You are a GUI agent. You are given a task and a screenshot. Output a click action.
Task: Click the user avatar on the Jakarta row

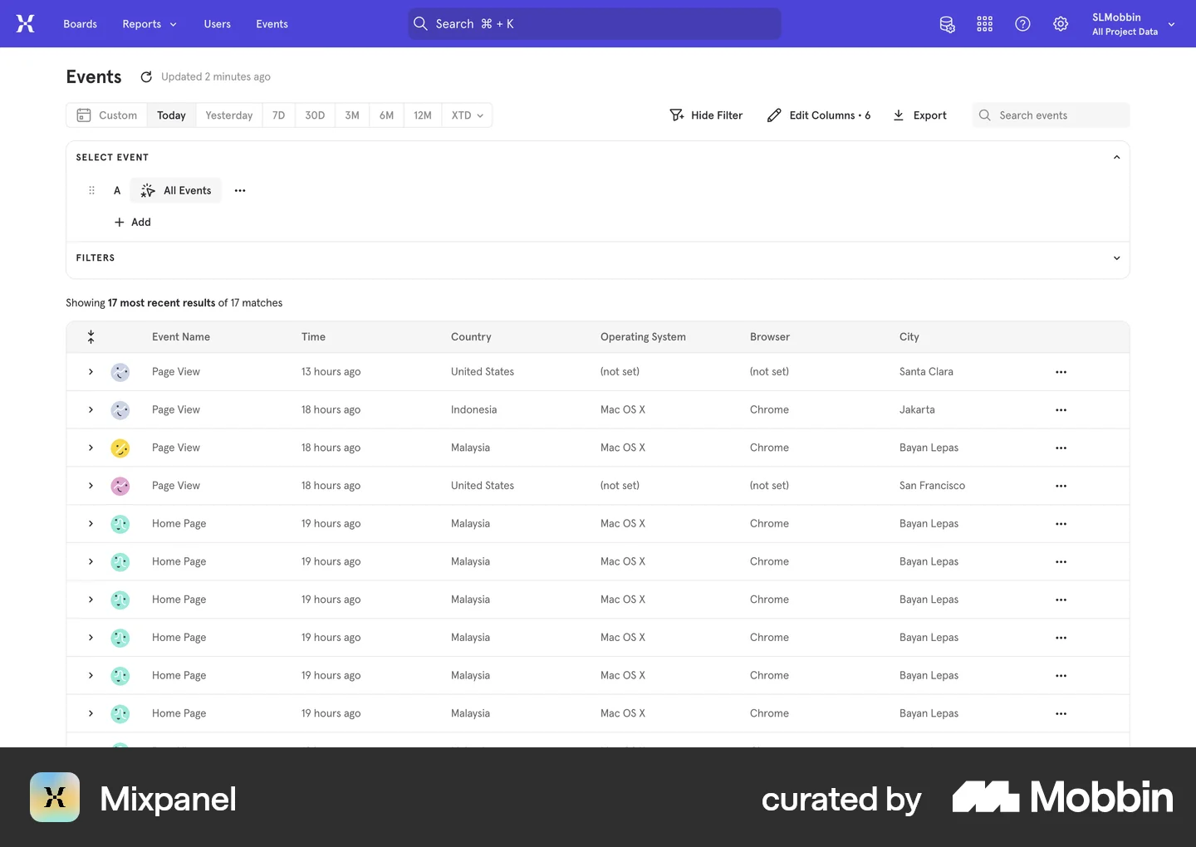[120, 410]
